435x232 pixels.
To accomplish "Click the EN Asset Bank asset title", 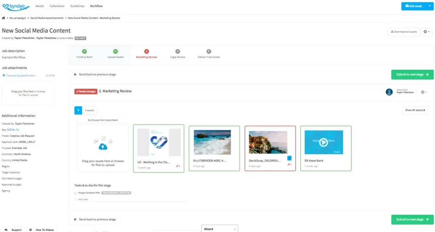I will [x=314, y=161].
